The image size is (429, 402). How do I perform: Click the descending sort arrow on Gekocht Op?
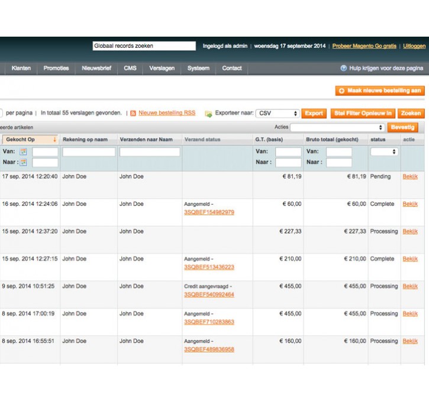[54, 140]
